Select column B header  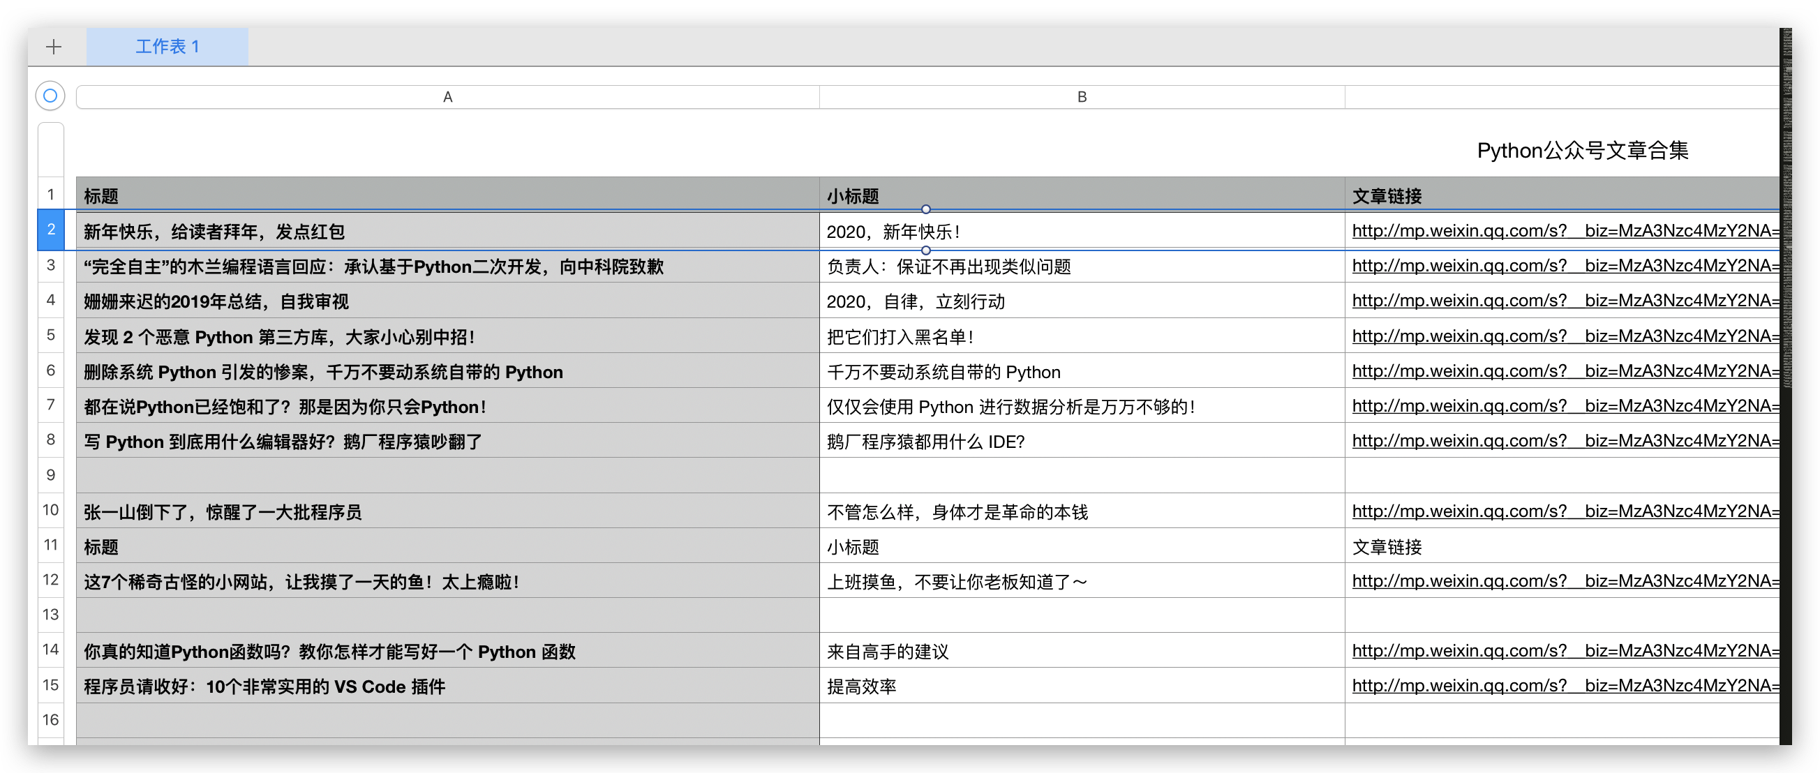pos(1081,97)
